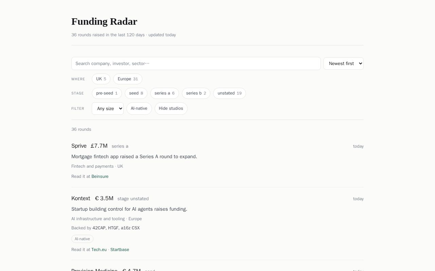Open the Any size dropdown

click(108, 108)
